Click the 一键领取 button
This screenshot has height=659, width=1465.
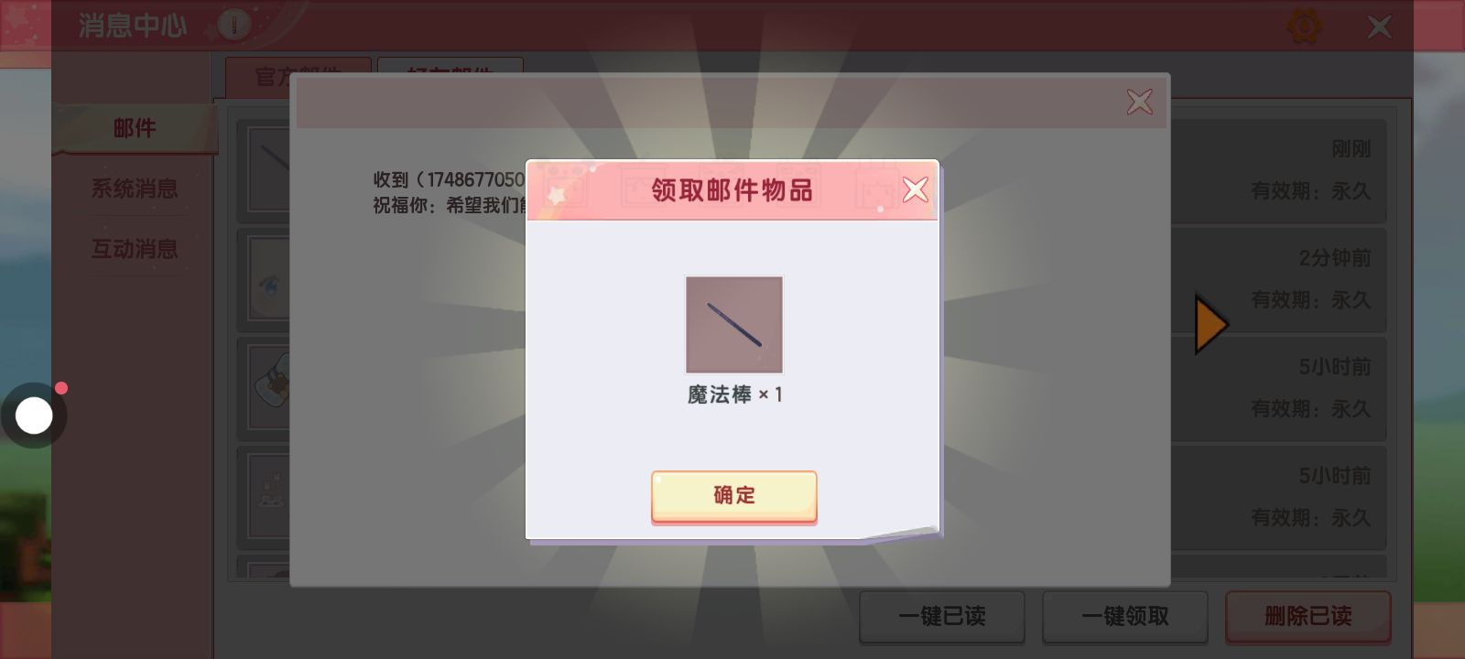1125,616
